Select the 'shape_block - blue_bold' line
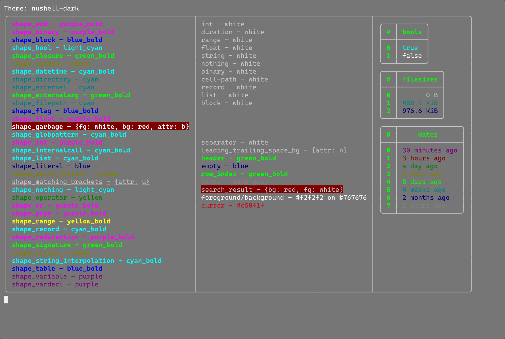Image resolution: width=505 pixels, height=339 pixels. tap(57, 40)
